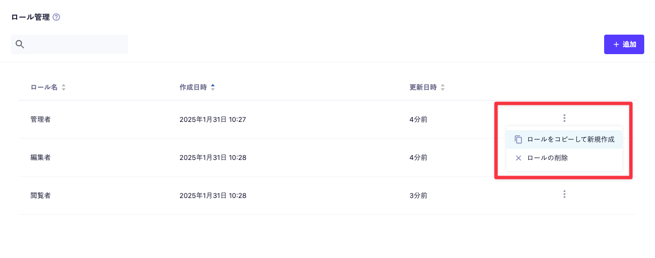Close the three-dot menu on 管理者 row
The width and height of the screenshot is (655, 258).
564,118
